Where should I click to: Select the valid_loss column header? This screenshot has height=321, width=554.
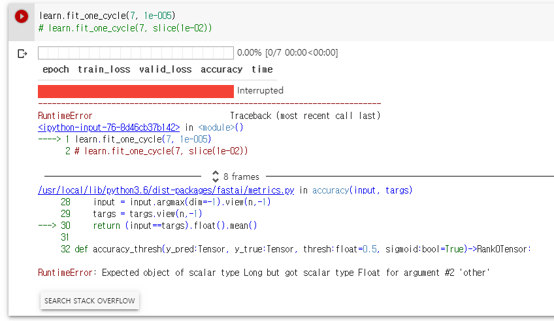(165, 69)
